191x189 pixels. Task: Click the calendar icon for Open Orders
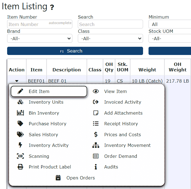58,178
